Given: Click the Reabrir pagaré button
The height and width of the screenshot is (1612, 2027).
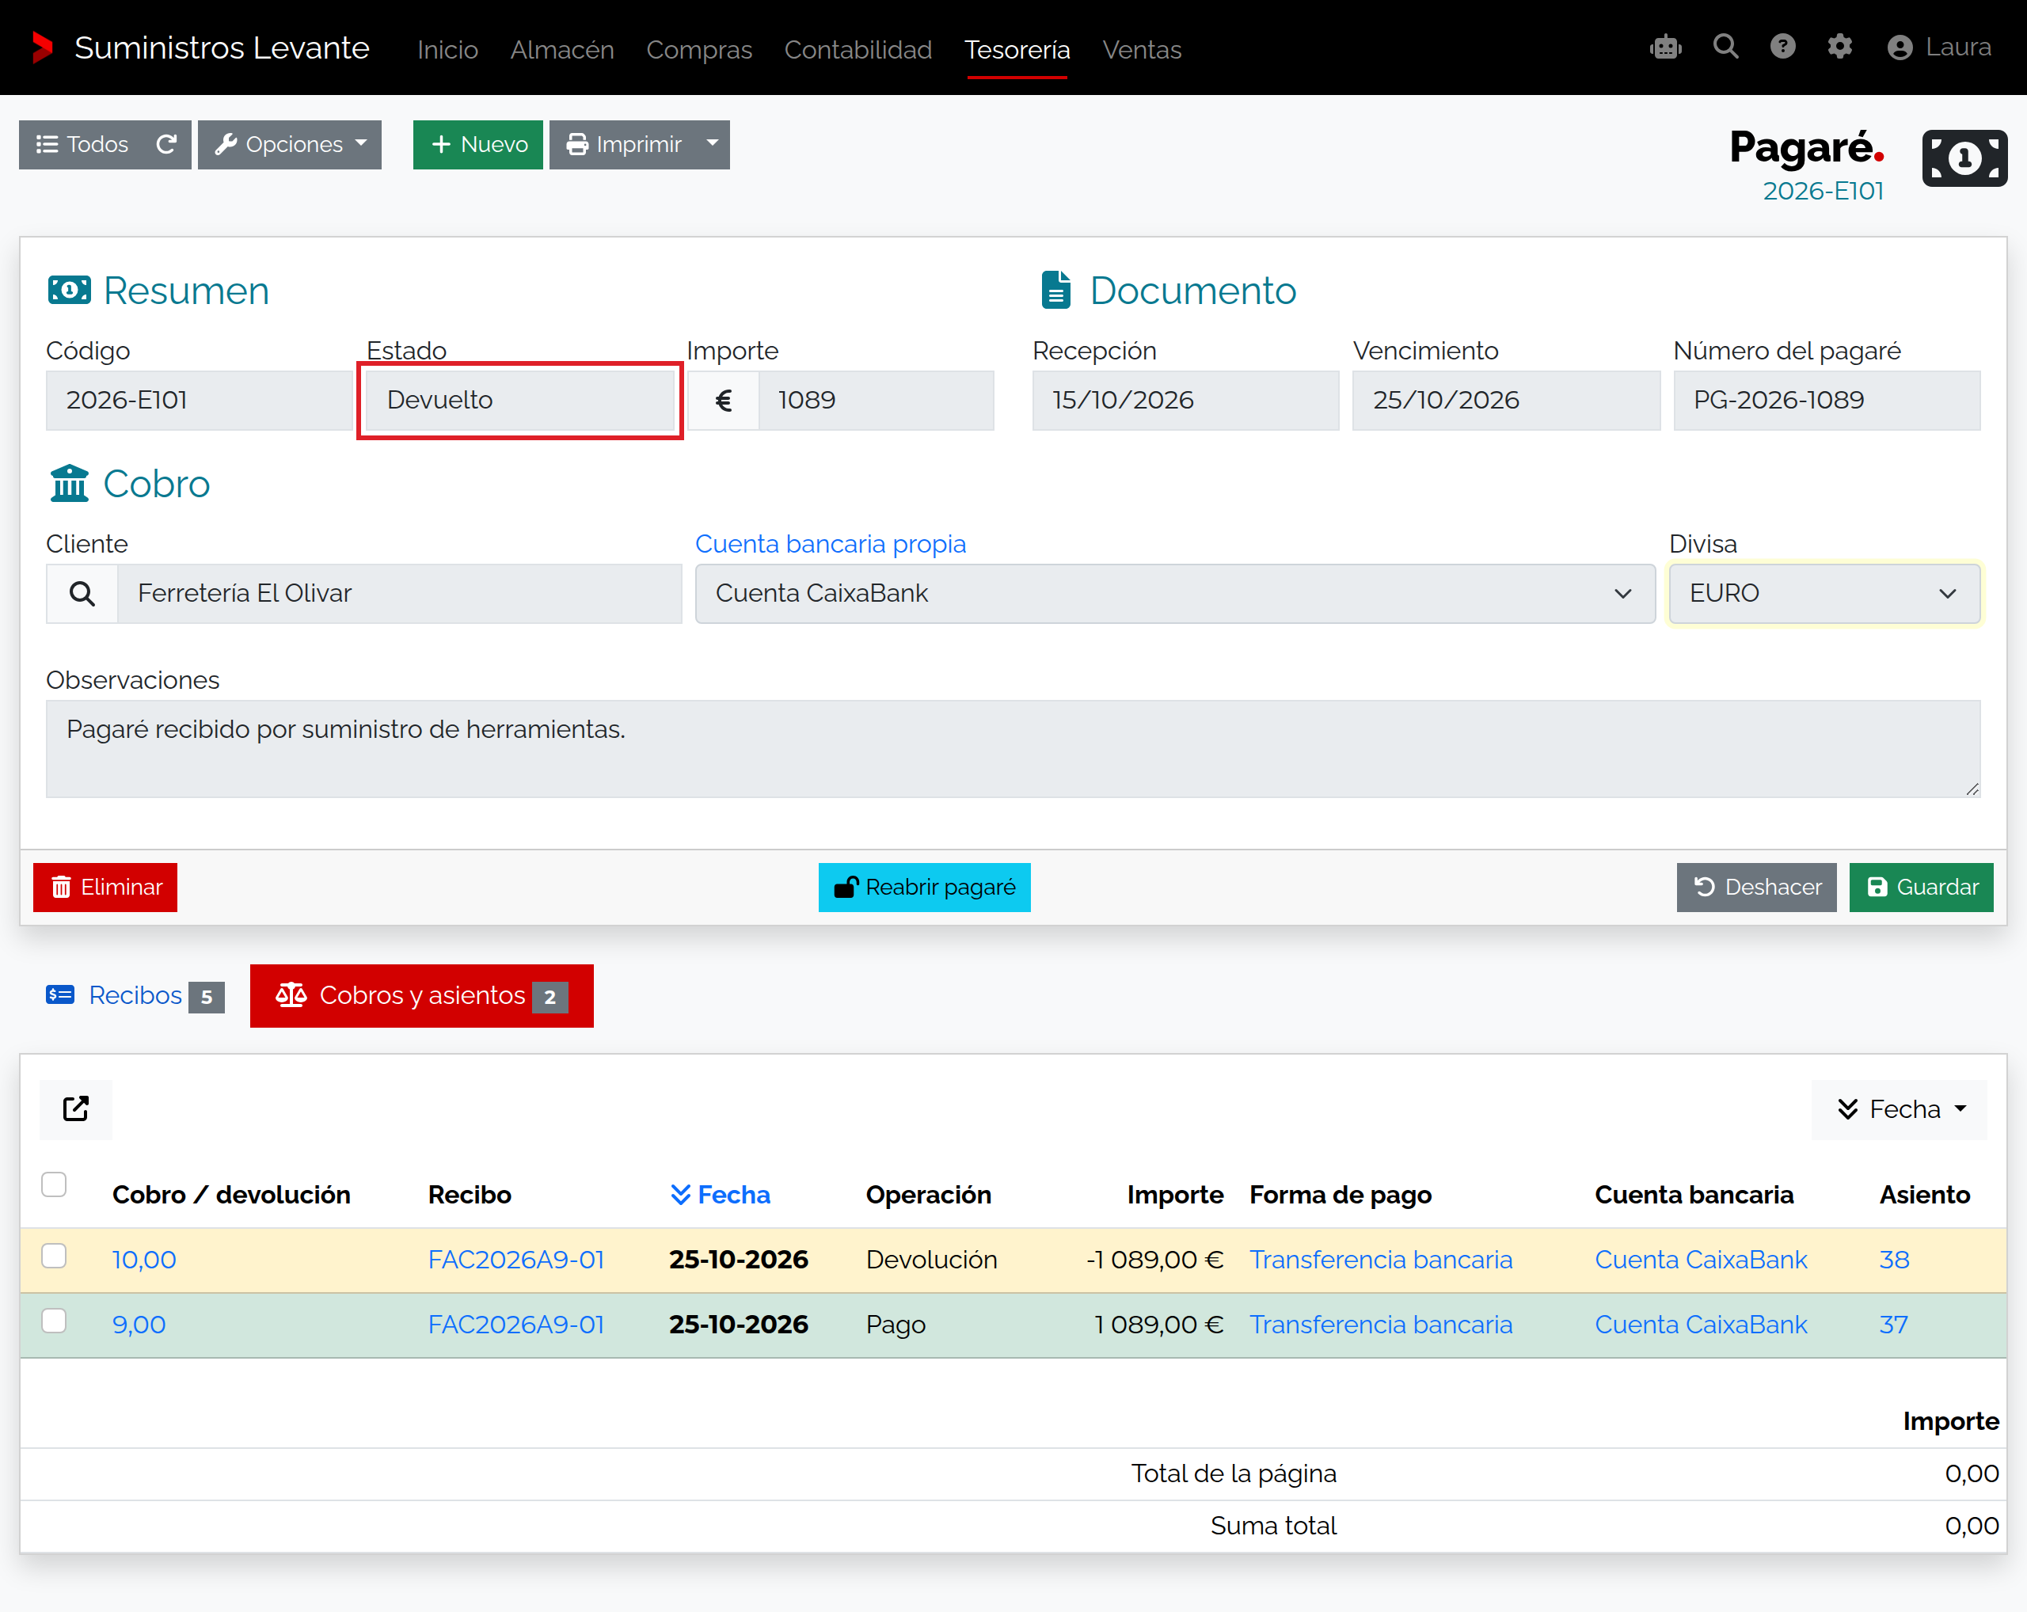Looking at the screenshot, I should click(924, 888).
